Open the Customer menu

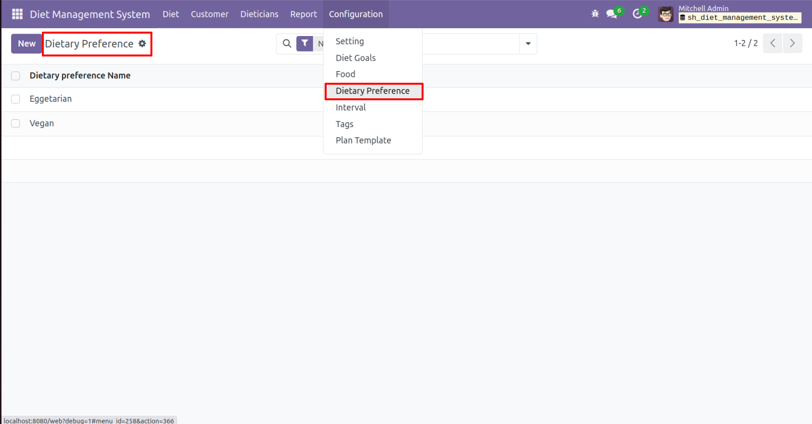pos(210,14)
